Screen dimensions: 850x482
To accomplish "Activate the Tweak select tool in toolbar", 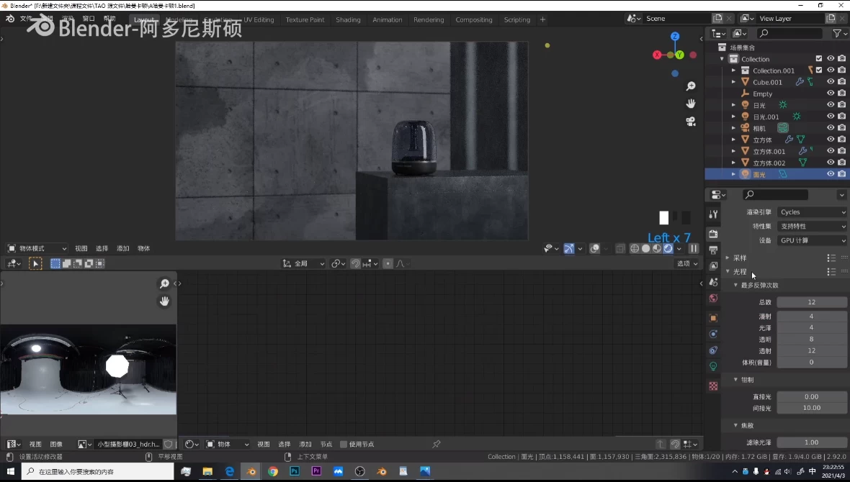I will coord(36,263).
